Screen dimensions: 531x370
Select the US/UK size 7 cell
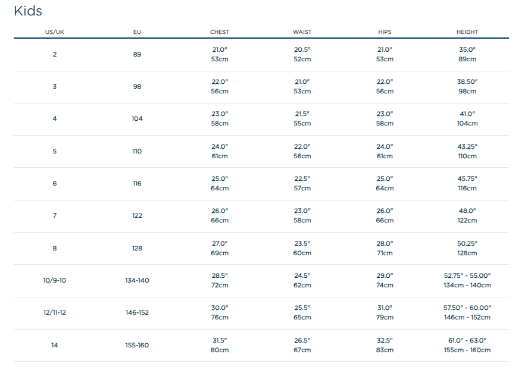tap(55, 216)
